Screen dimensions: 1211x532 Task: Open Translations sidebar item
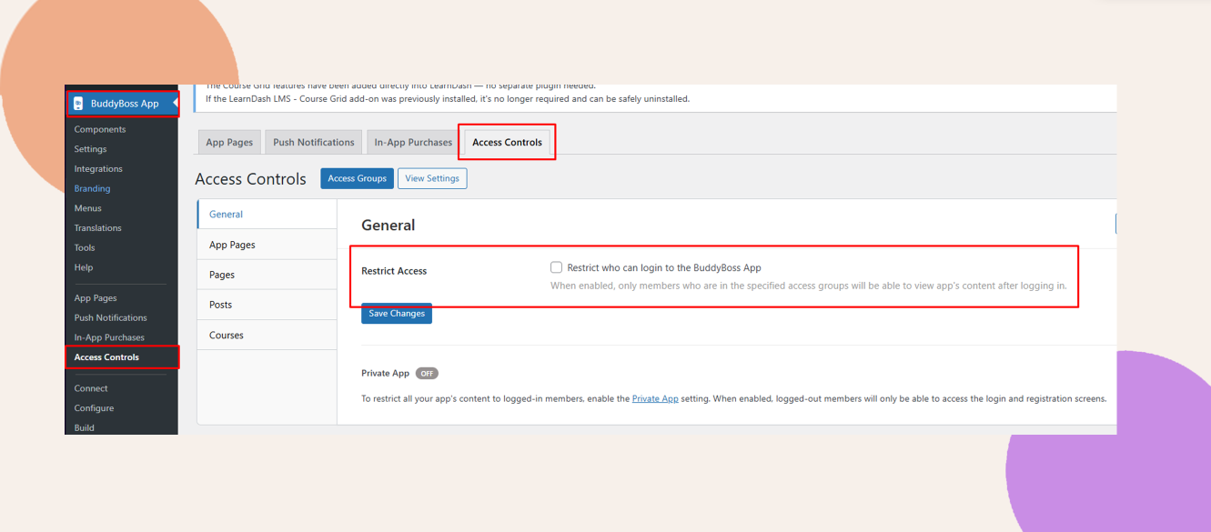tap(97, 228)
